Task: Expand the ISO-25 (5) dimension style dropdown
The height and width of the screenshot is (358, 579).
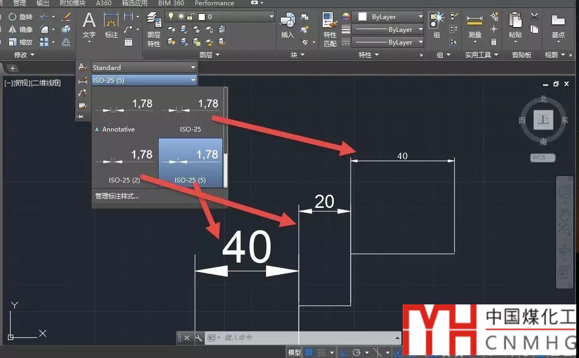Action: coord(144,80)
